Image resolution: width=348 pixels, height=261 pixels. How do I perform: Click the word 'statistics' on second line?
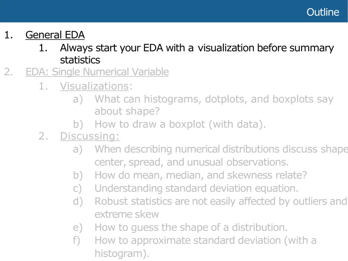(x=80, y=60)
